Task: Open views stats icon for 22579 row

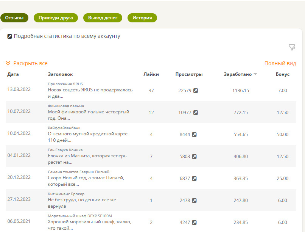Action: click(x=196, y=91)
